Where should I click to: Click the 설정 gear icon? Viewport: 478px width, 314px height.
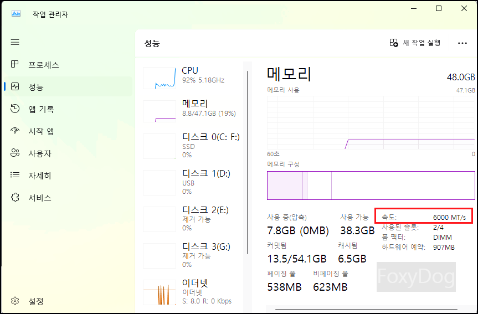point(15,301)
